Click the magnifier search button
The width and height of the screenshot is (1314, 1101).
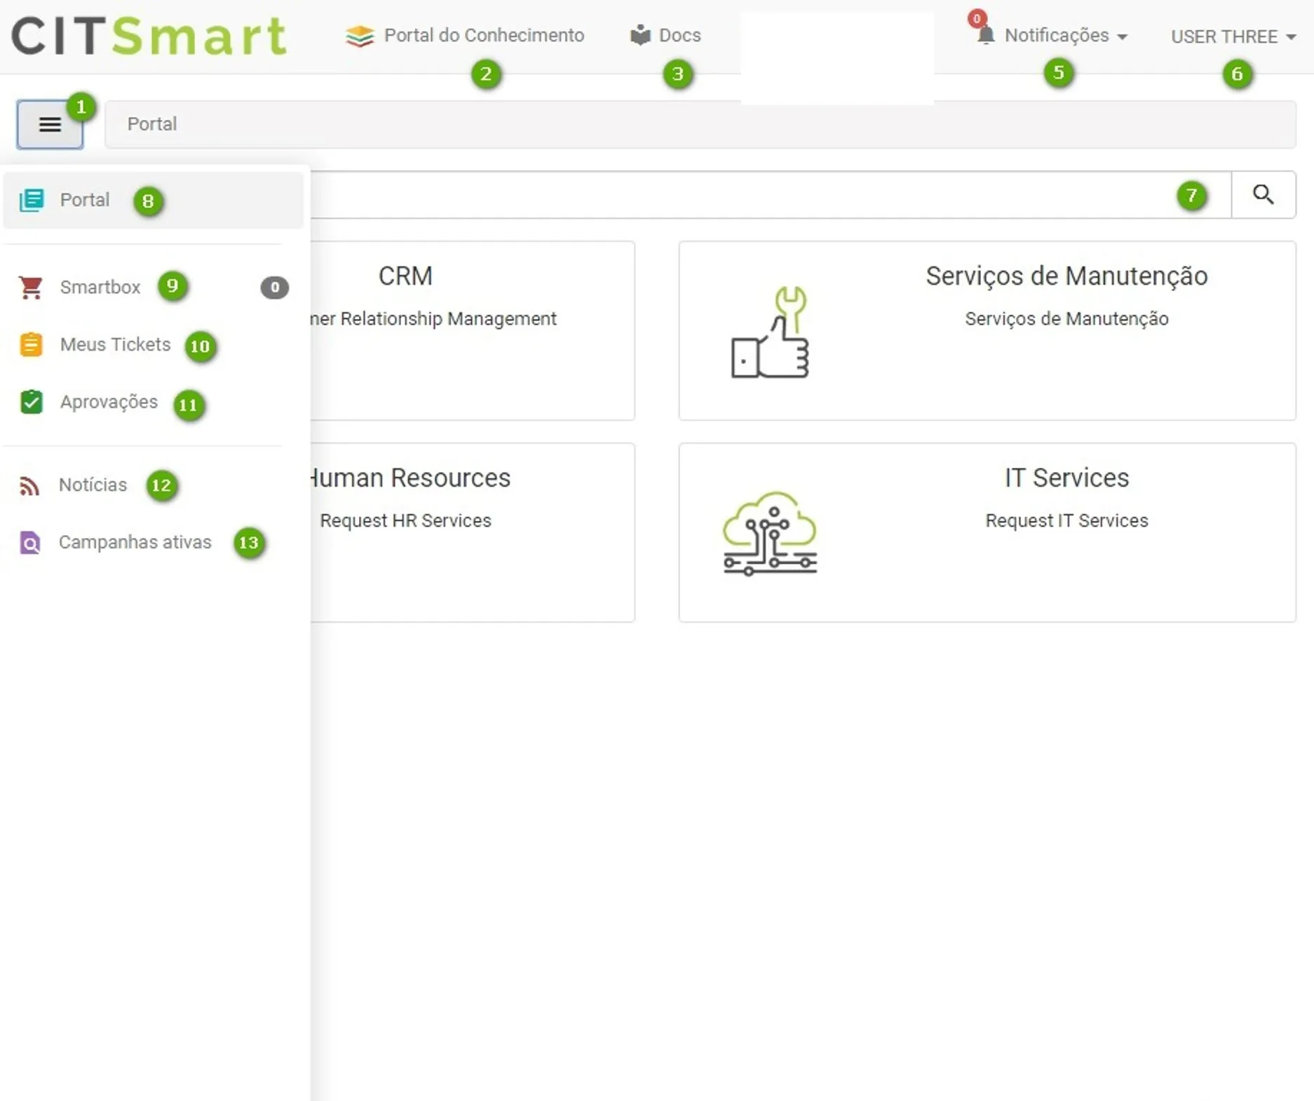[x=1264, y=194]
